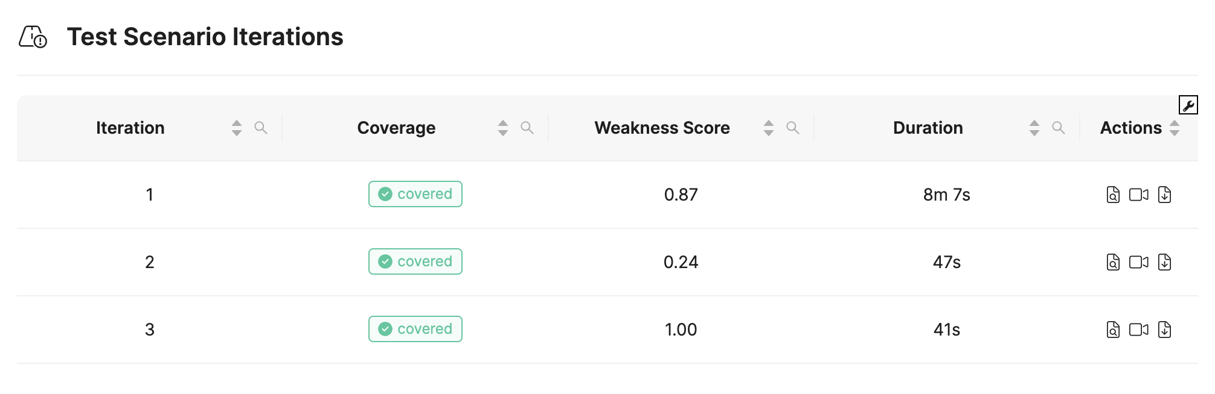The width and height of the screenshot is (1215, 394).
Task: Sort table by Iteration column arrows
Action: [237, 128]
